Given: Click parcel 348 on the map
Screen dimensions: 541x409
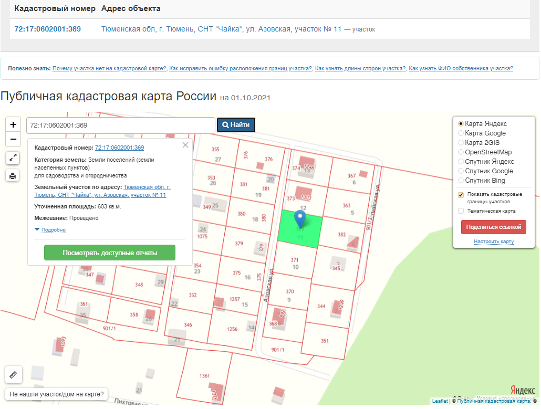Looking at the screenshot, I should tap(139, 285).
